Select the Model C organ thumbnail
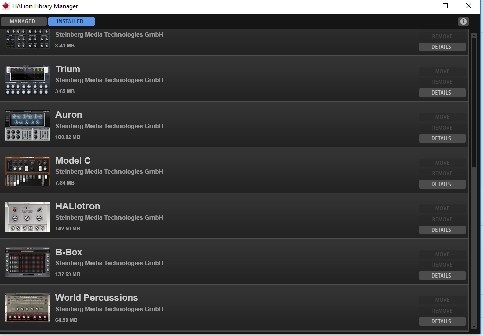 [27, 171]
